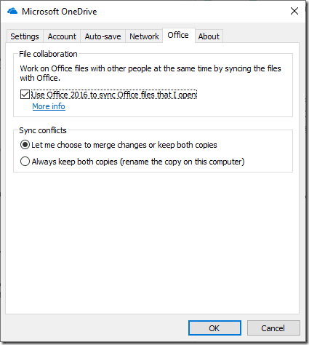Select the Network tab

[144, 36]
